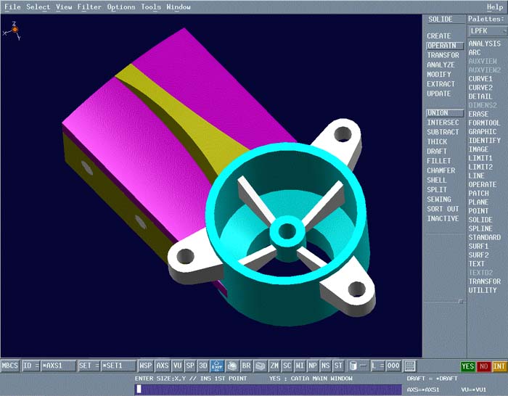Open the ID selector showing *AXS1
The height and width of the screenshot is (396, 508).
pos(49,366)
